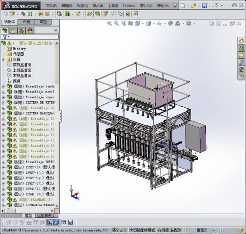Expand the manager tabs chevron
Viewport: 246px width, 234px height.
pyautogui.click(x=56, y=30)
